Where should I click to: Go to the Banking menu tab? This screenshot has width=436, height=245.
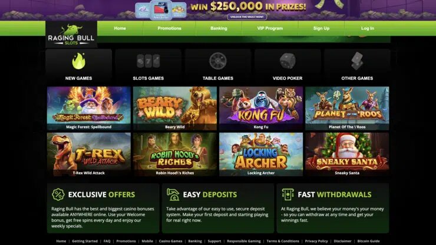point(219,28)
